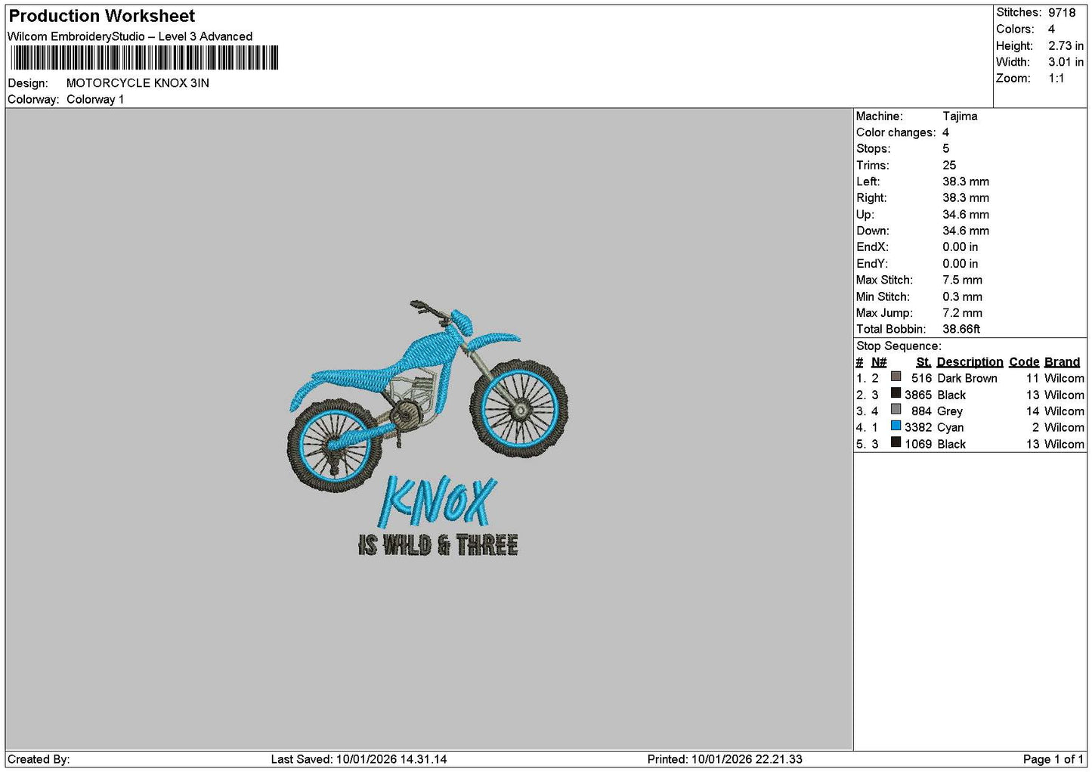The image size is (1092, 772).
Task: Click the Max Stitch value 7.5 mm
Action: coord(962,281)
